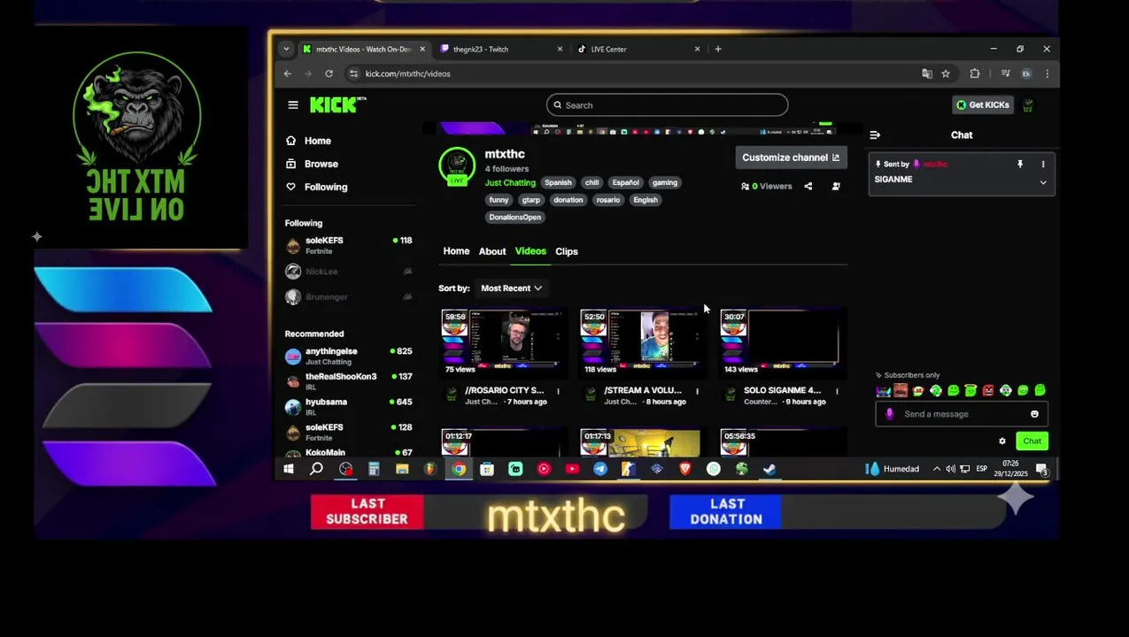Open options for STREAM A VOLU video
This screenshot has width=1129, height=637.
click(x=697, y=391)
